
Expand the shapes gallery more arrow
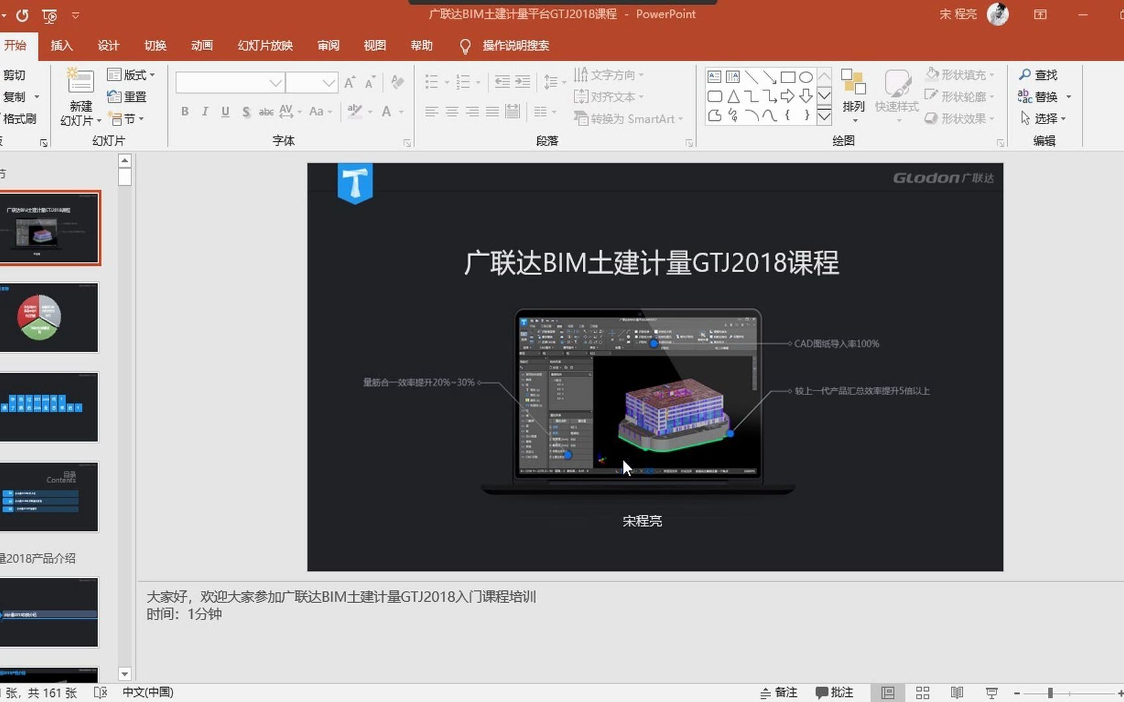(x=824, y=116)
